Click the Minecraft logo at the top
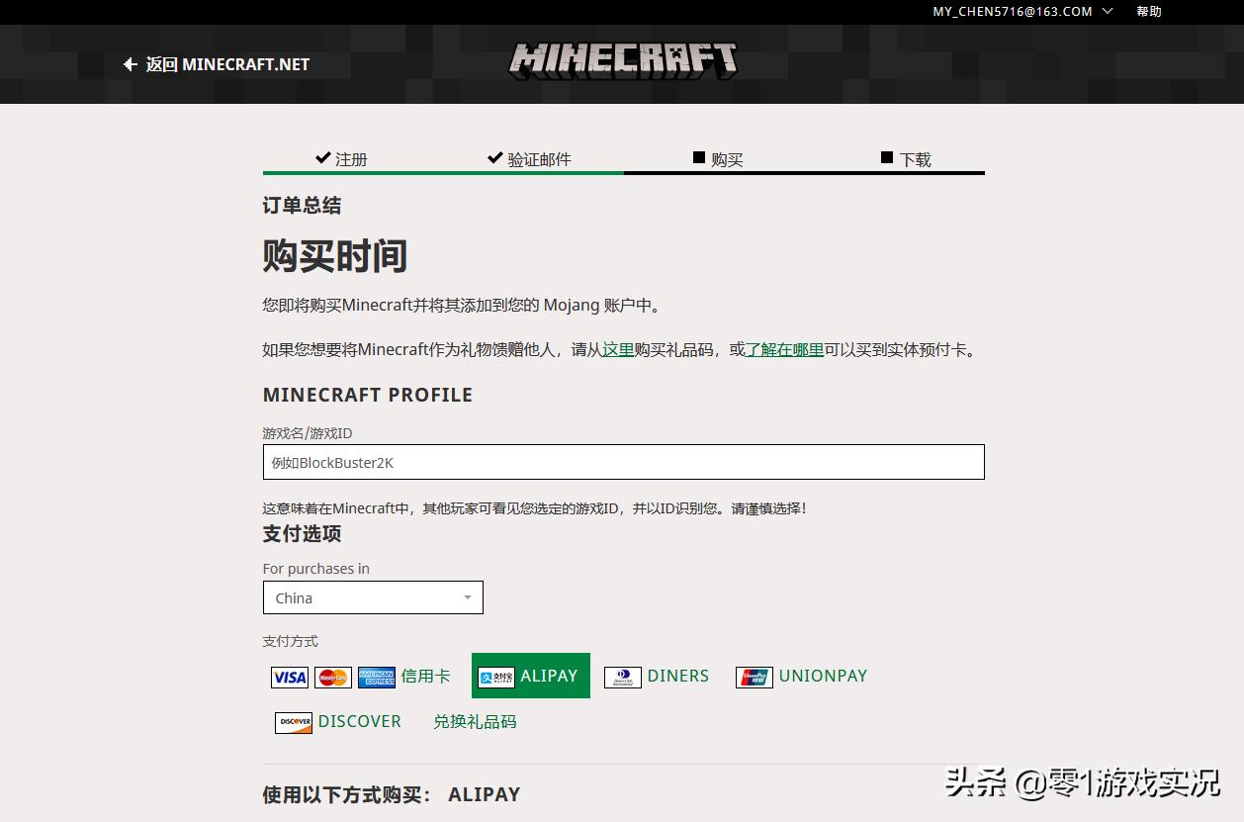This screenshot has width=1244, height=822. coord(622,59)
